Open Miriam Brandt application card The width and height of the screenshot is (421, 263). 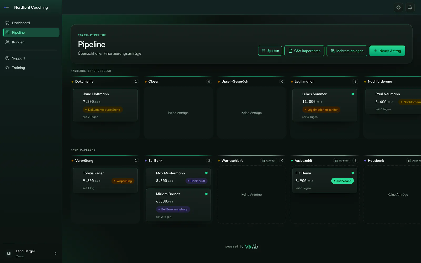pyautogui.click(x=178, y=205)
